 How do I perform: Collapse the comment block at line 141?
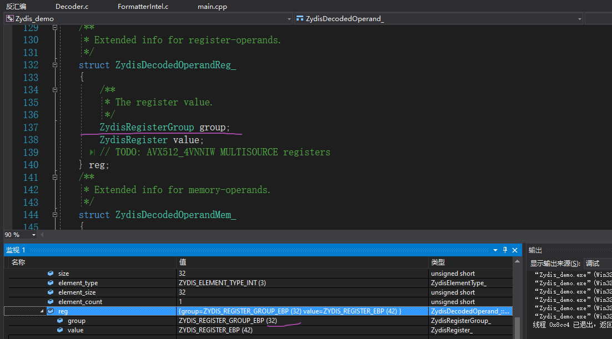tap(55, 178)
